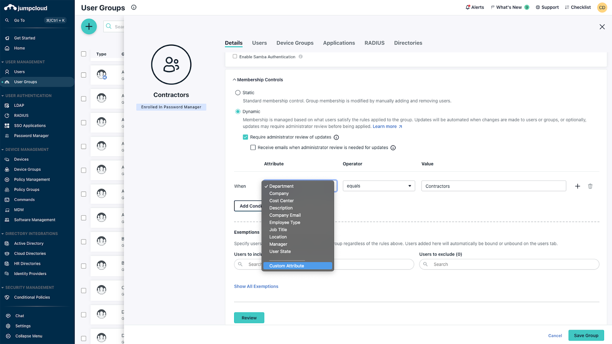The width and height of the screenshot is (612, 344).
Task: Uncheck Require administrator review of updates
Action: pyautogui.click(x=246, y=137)
